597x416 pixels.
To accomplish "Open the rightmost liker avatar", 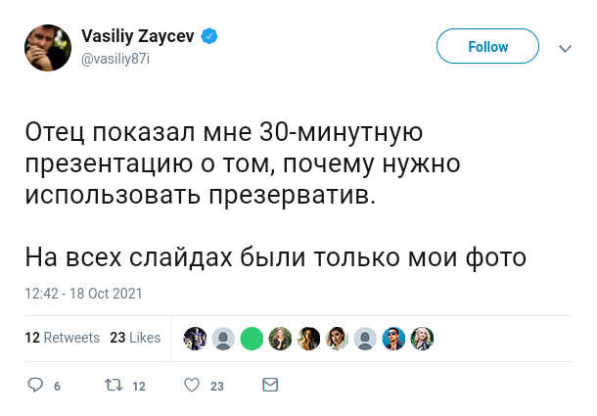I will pos(422,338).
